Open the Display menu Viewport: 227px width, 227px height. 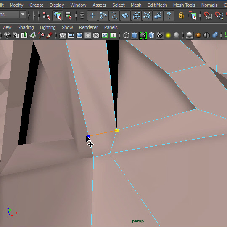click(x=57, y=5)
